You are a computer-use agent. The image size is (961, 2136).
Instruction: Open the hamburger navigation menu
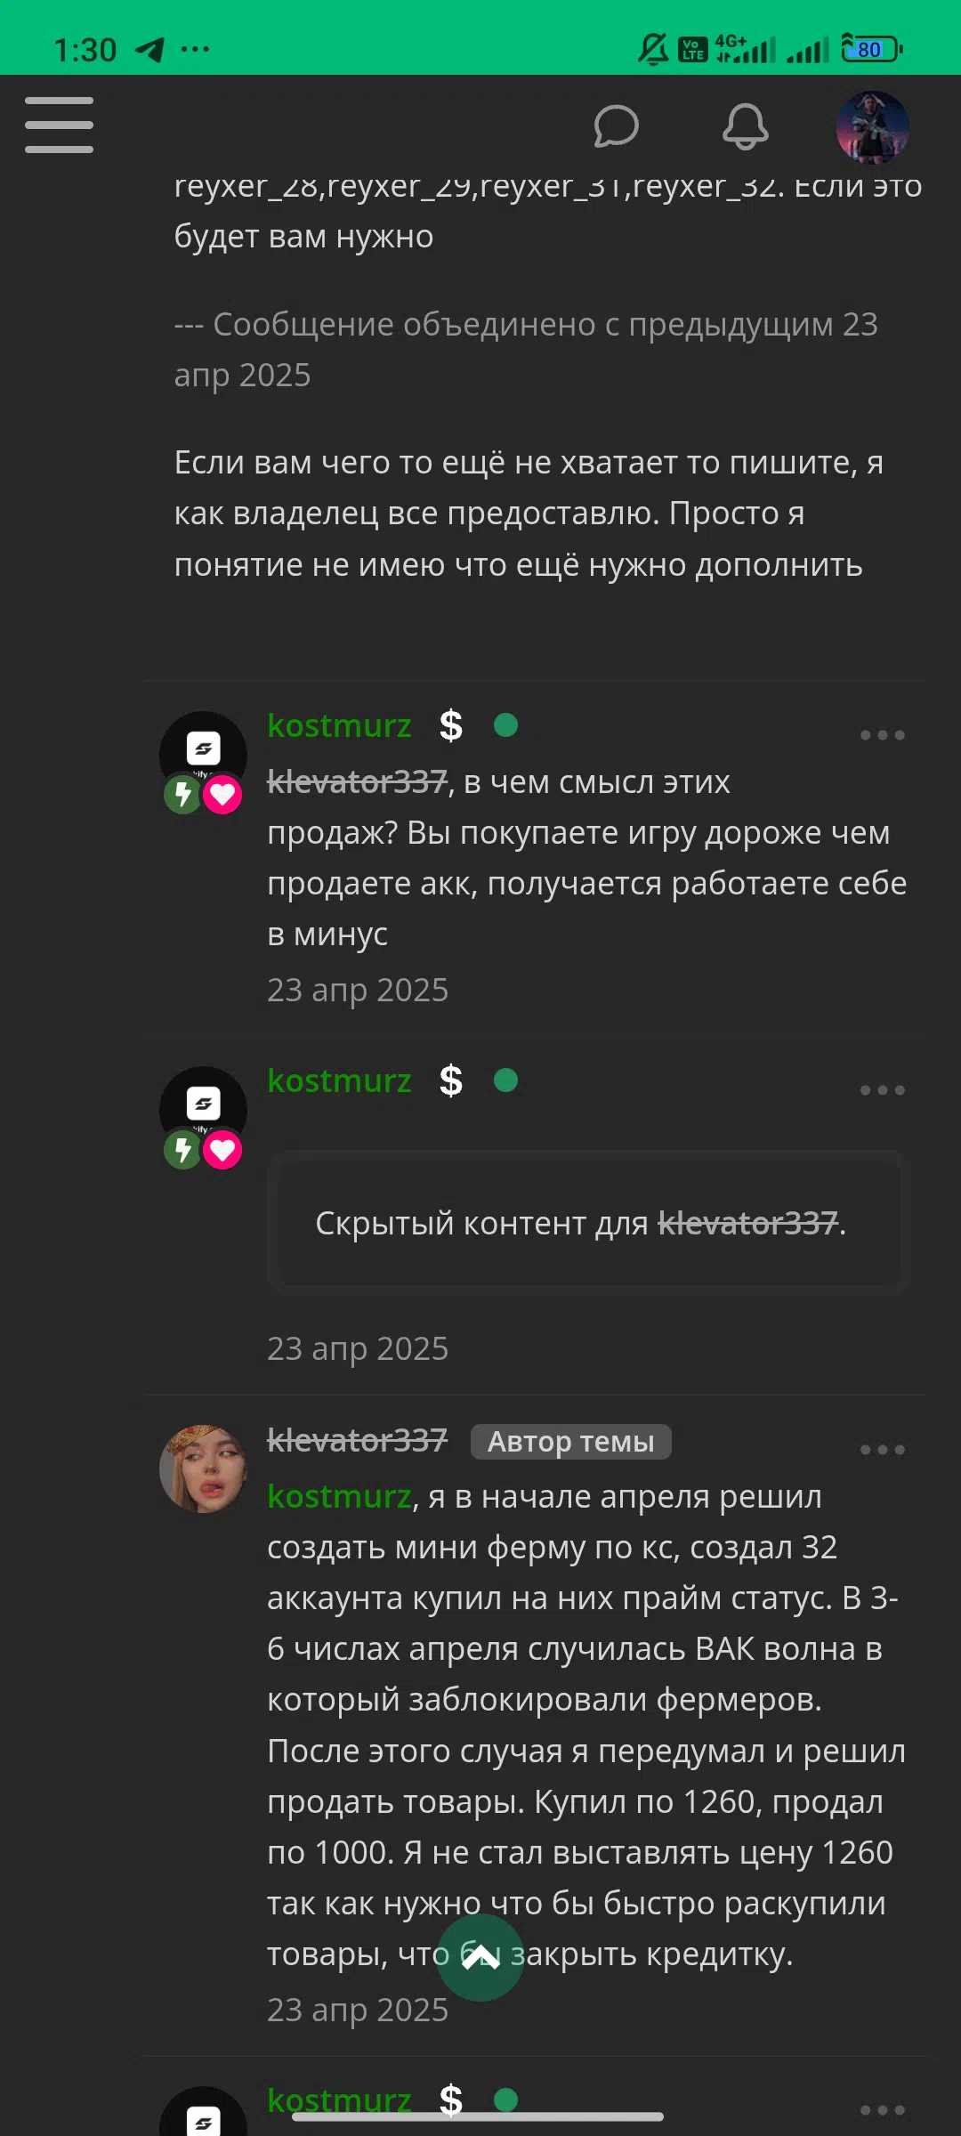coord(59,125)
